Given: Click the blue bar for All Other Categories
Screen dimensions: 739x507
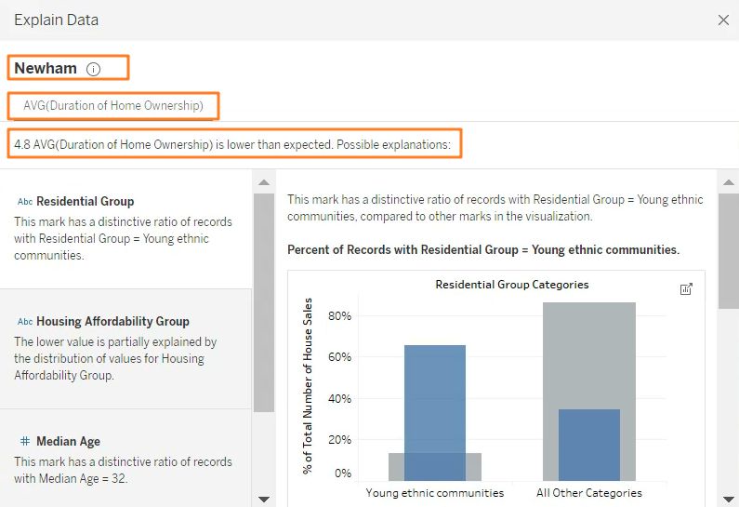Looking at the screenshot, I should 588,444.
